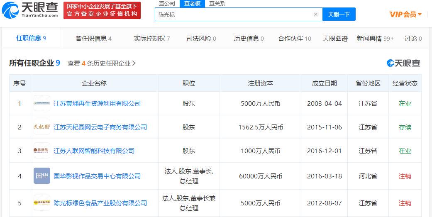Click the 企业名称 column header
The width and height of the screenshot is (432, 217).
[94, 83]
